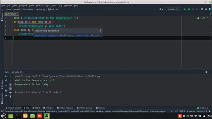Hide the Run tool window with minus icon
212x119 pixels.
(210, 72)
